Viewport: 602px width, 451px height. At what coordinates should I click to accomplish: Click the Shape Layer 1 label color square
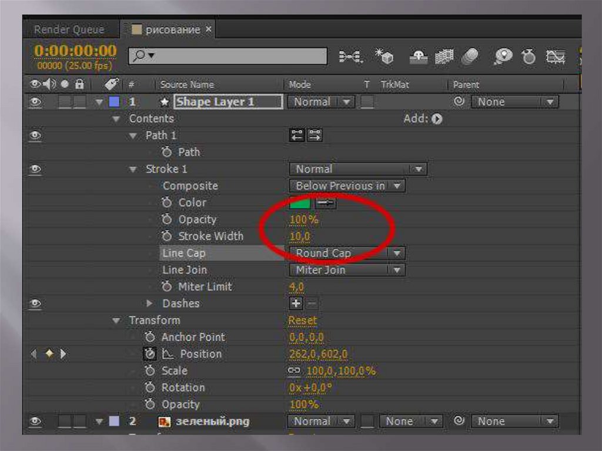pos(114,102)
